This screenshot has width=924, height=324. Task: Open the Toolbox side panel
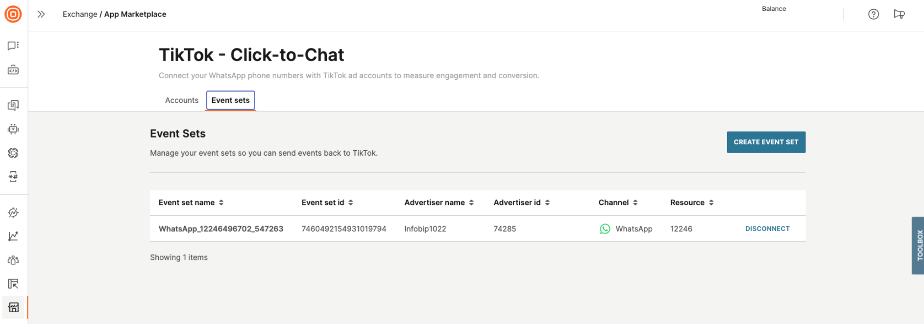coord(918,245)
